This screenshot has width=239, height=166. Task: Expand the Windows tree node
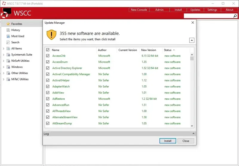tap(4, 67)
